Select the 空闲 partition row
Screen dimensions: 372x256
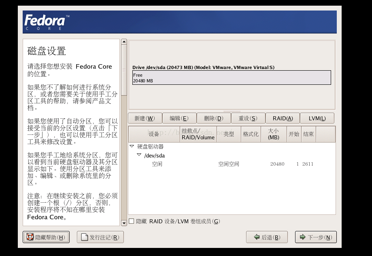[x=232, y=164]
